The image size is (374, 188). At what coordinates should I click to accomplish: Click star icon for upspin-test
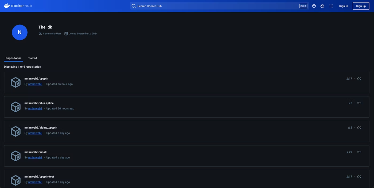[359, 177]
